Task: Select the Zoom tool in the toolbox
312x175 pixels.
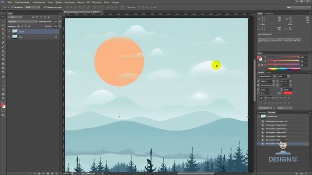Action: 3,98
